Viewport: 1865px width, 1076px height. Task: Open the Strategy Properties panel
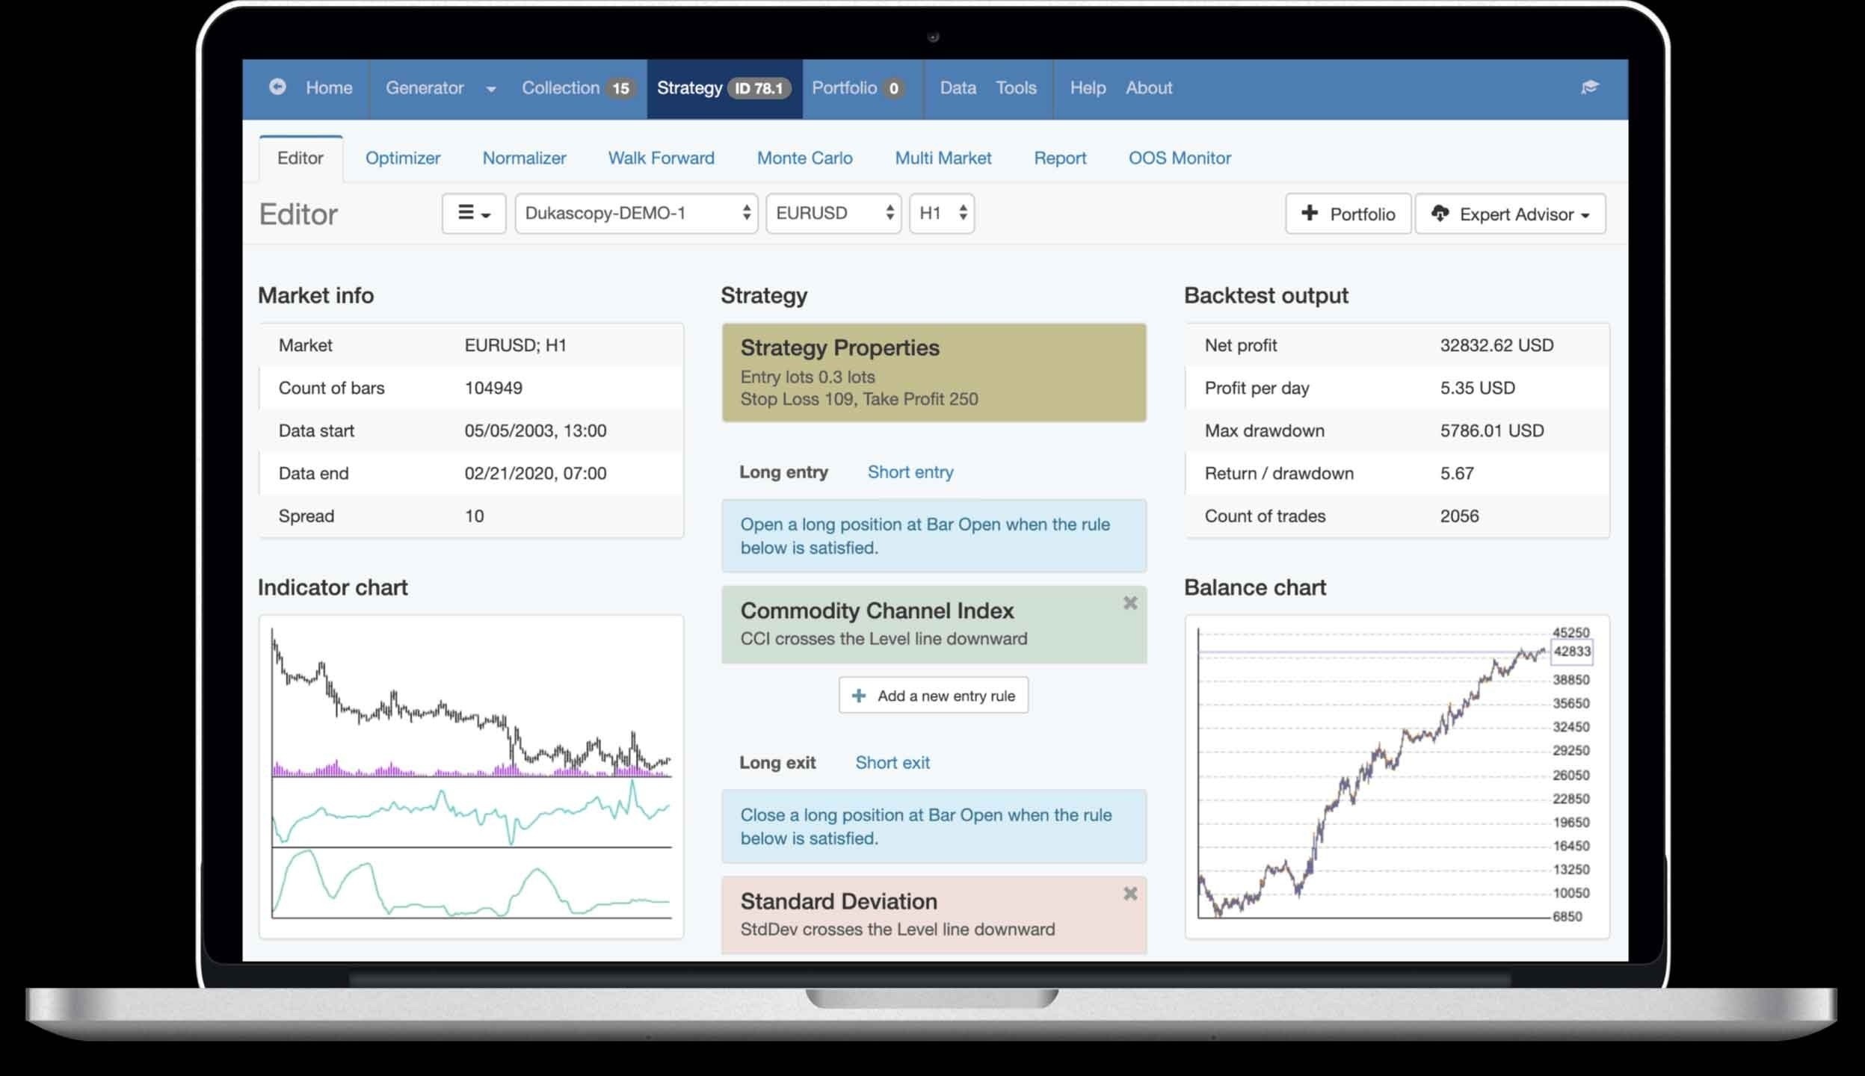pyautogui.click(x=933, y=373)
